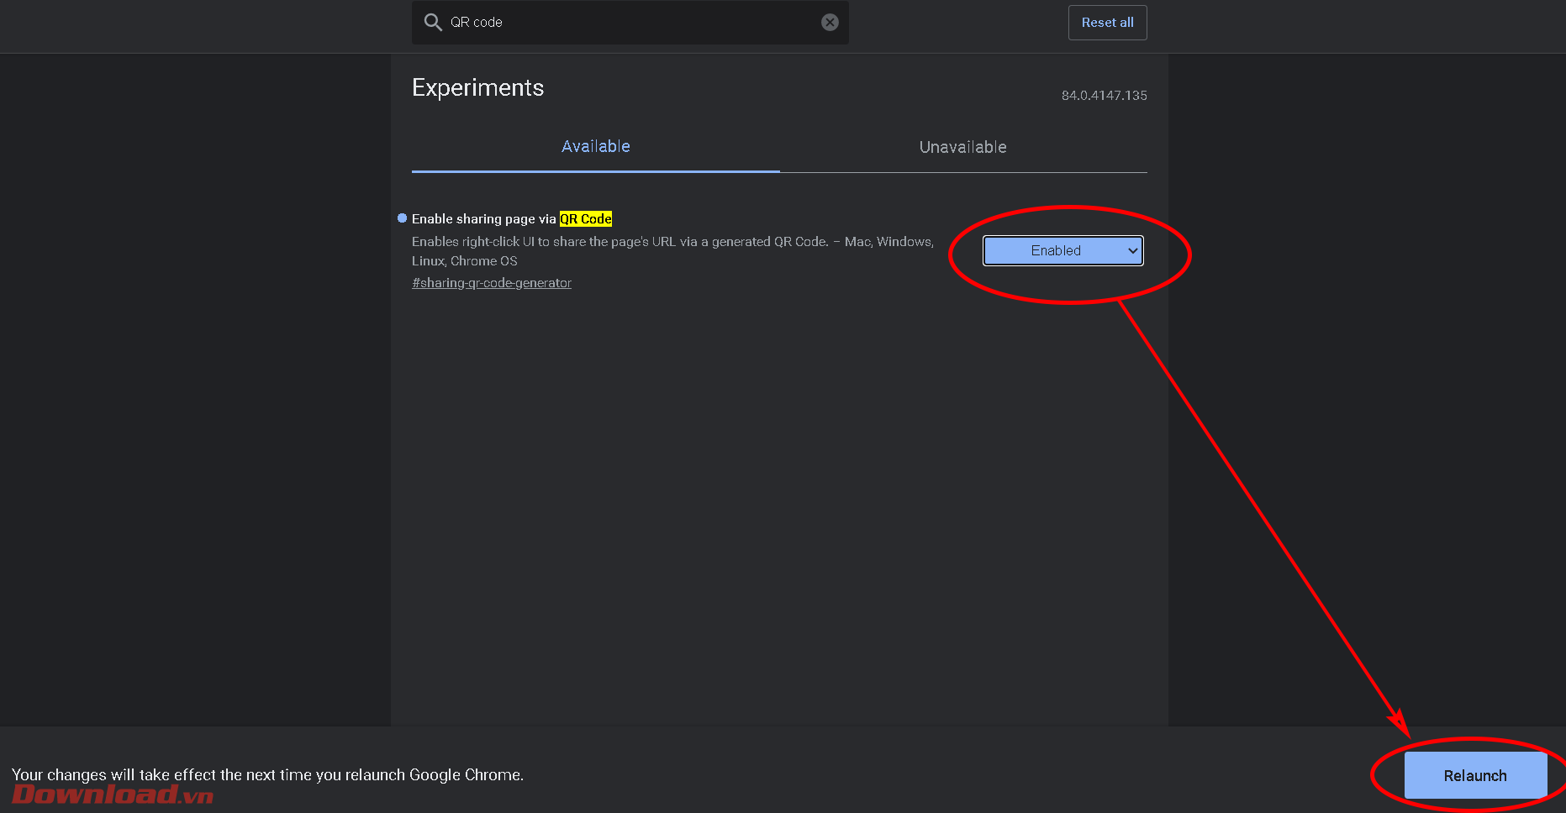Click the Experiments page heading
The width and height of the screenshot is (1566, 813).
[x=477, y=88]
